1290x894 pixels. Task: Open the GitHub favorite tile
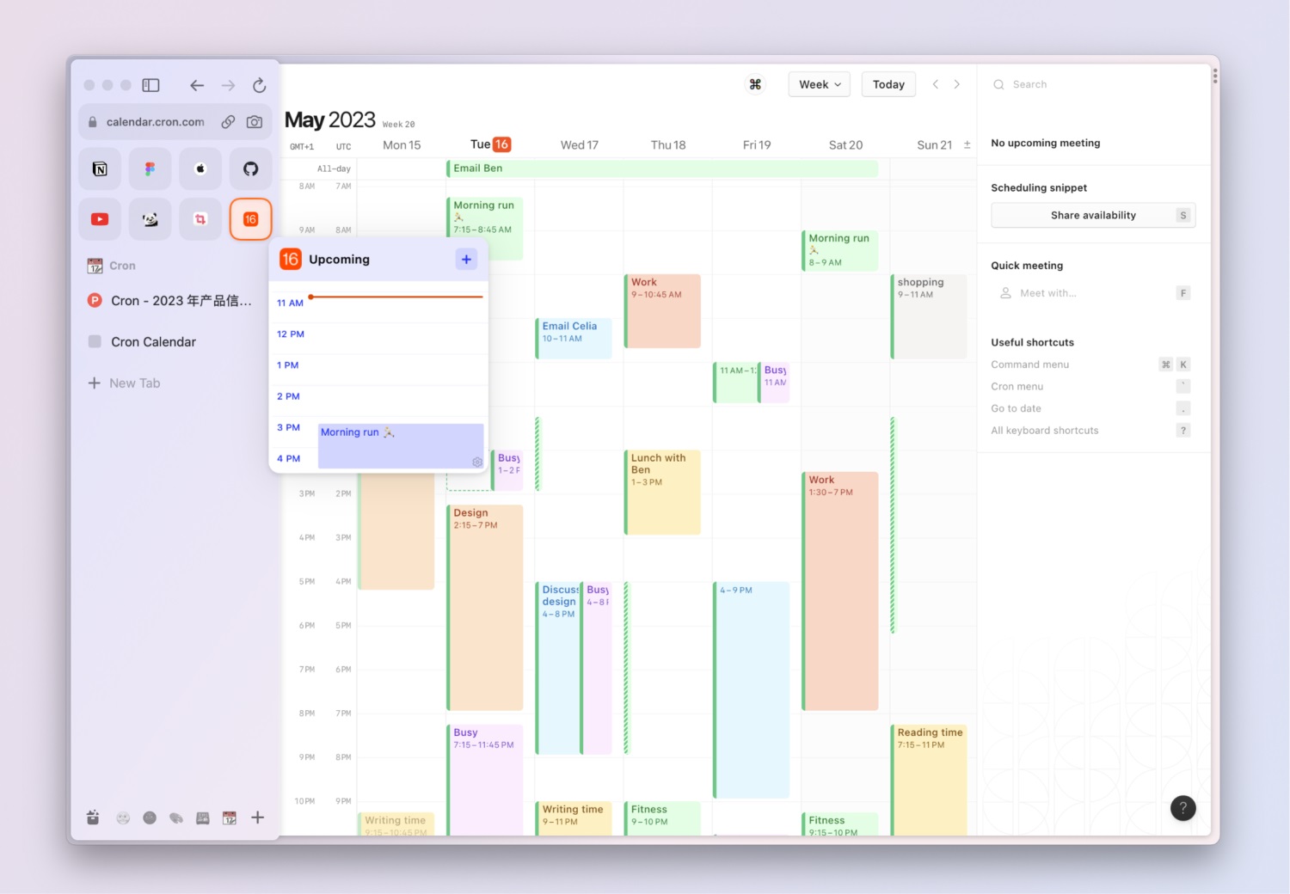pos(250,168)
